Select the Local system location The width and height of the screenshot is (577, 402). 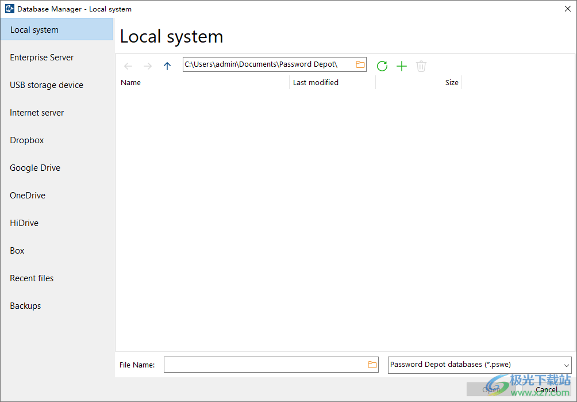[57, 29]
